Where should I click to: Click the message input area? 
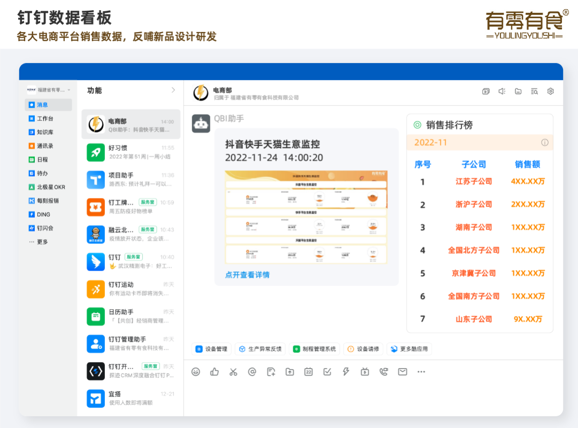[x=373, y=398]
